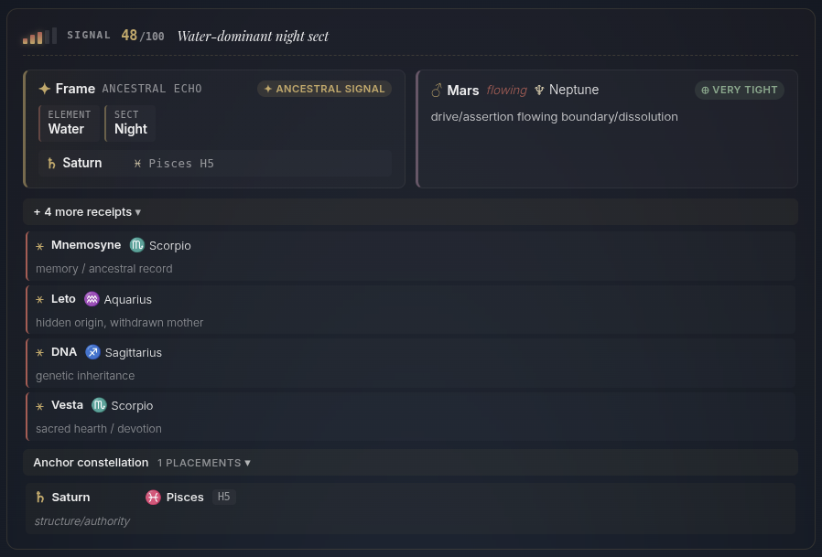This screenshot has height=557, width=822.
Task: Click the pink Pisces sign icon
Action: tap(153, 498)
